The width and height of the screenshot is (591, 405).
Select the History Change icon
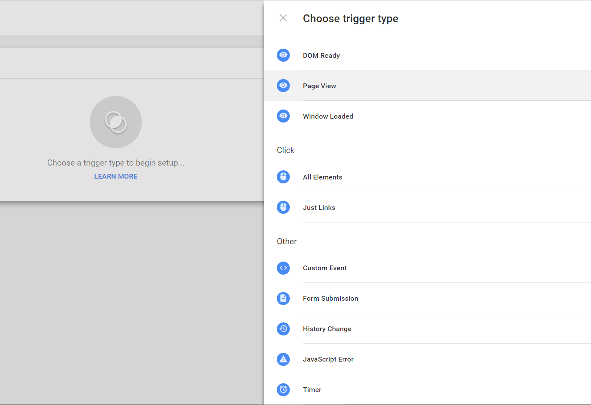click(x=283, y=329)
